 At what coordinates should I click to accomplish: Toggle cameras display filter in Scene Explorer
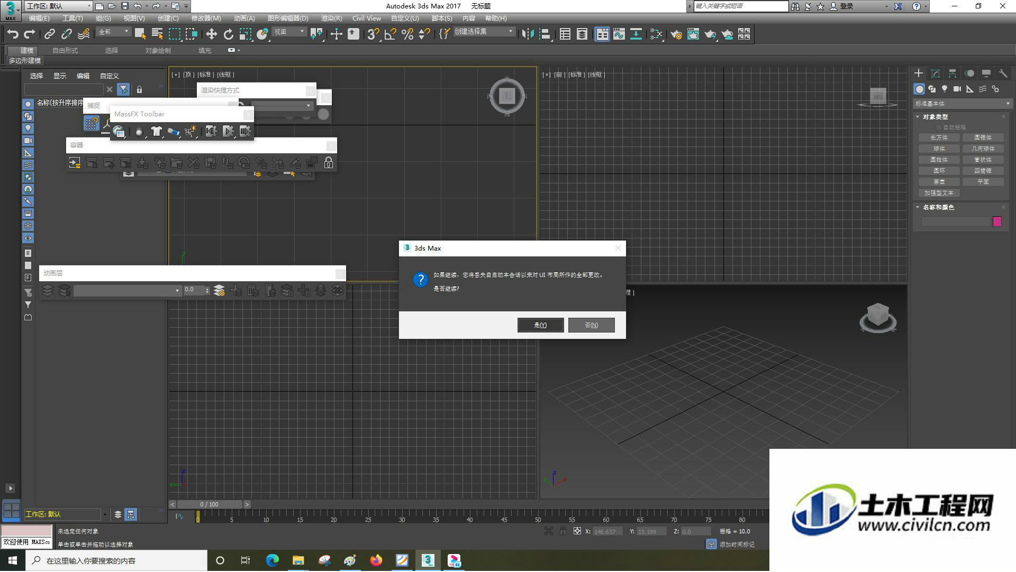click(28, 141)
